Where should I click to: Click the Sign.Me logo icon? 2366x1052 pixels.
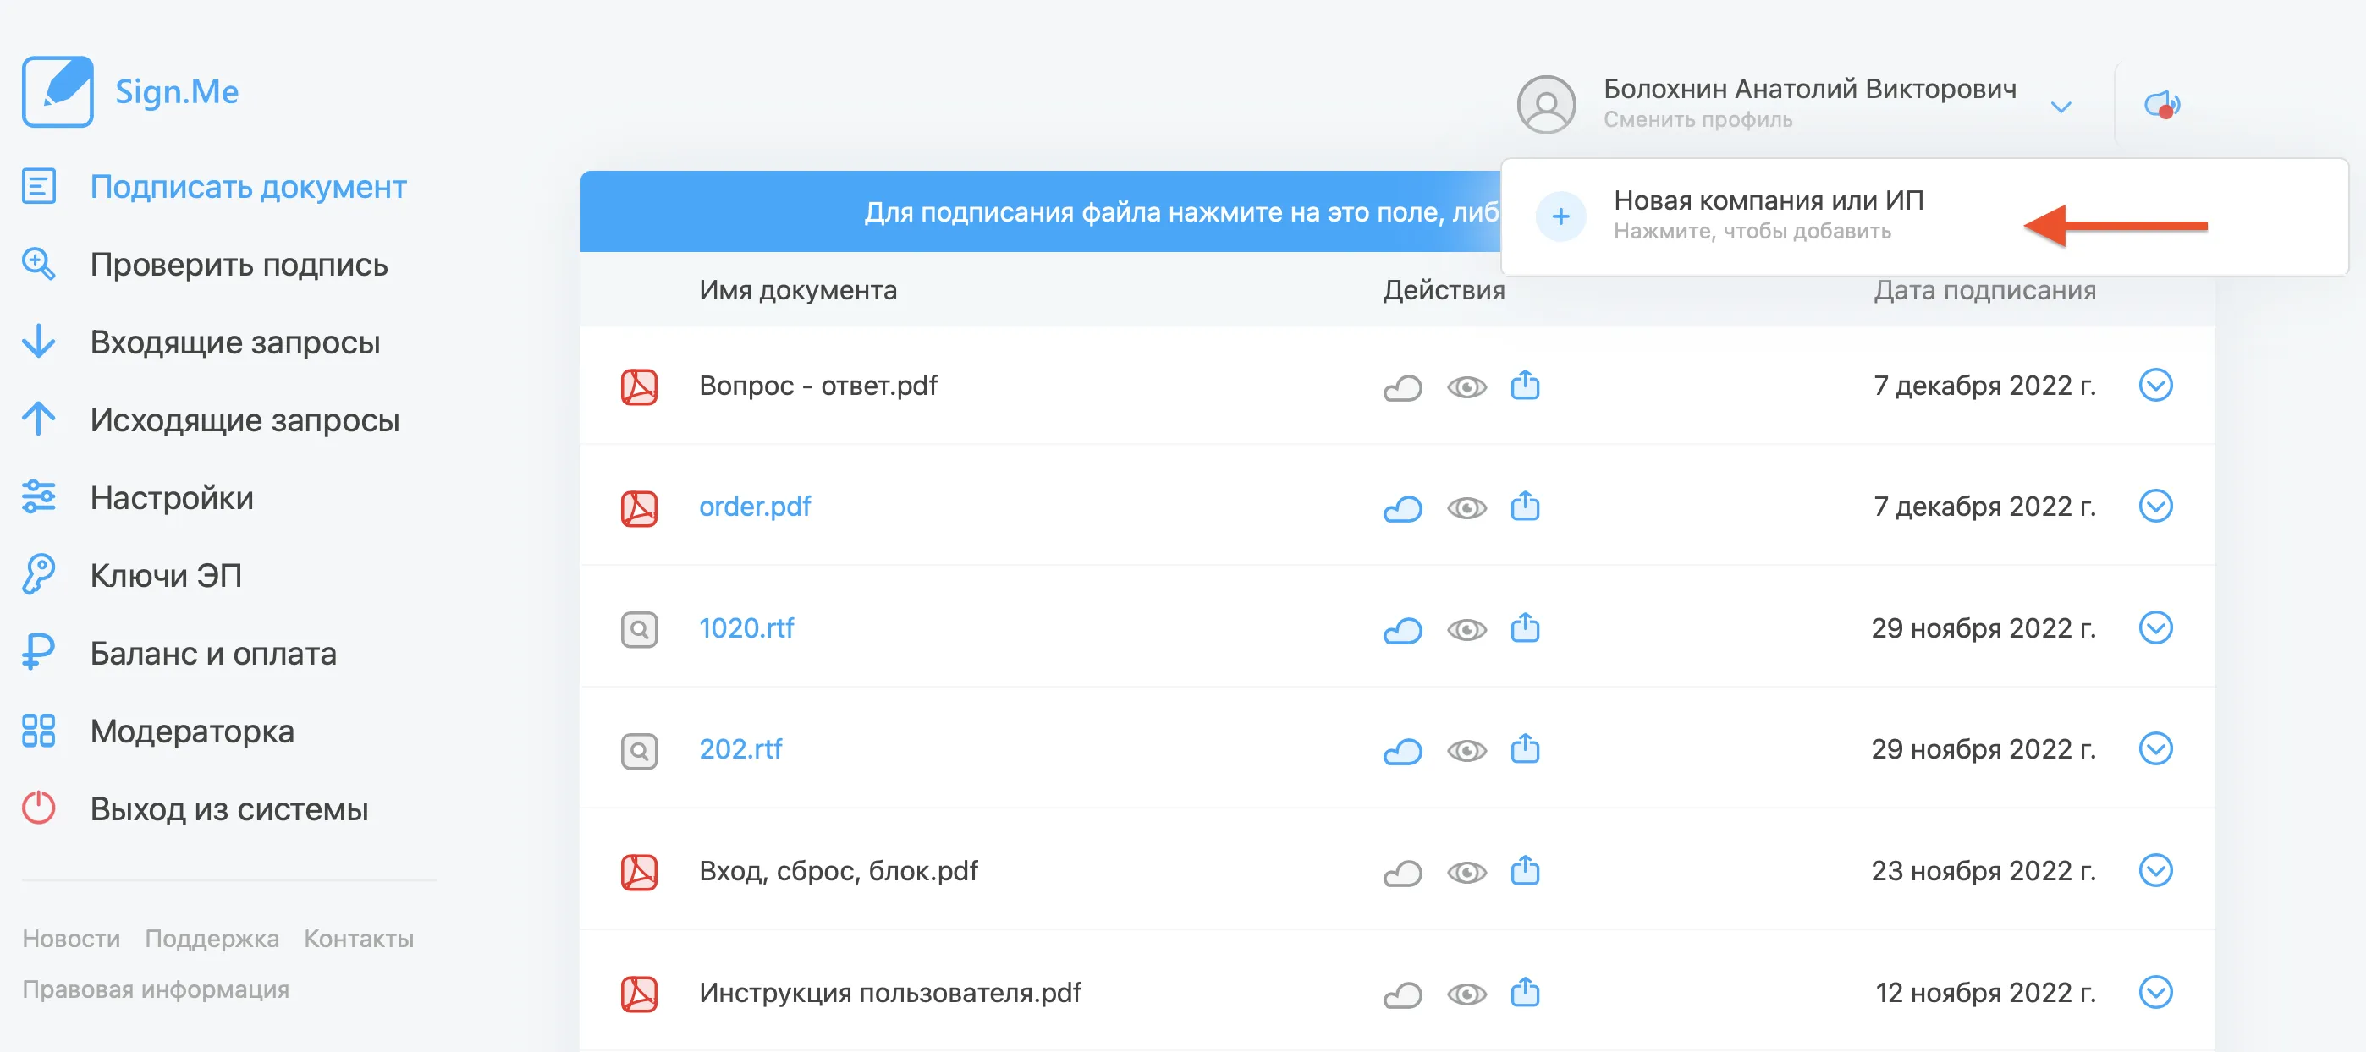click(x=57, y=90)
